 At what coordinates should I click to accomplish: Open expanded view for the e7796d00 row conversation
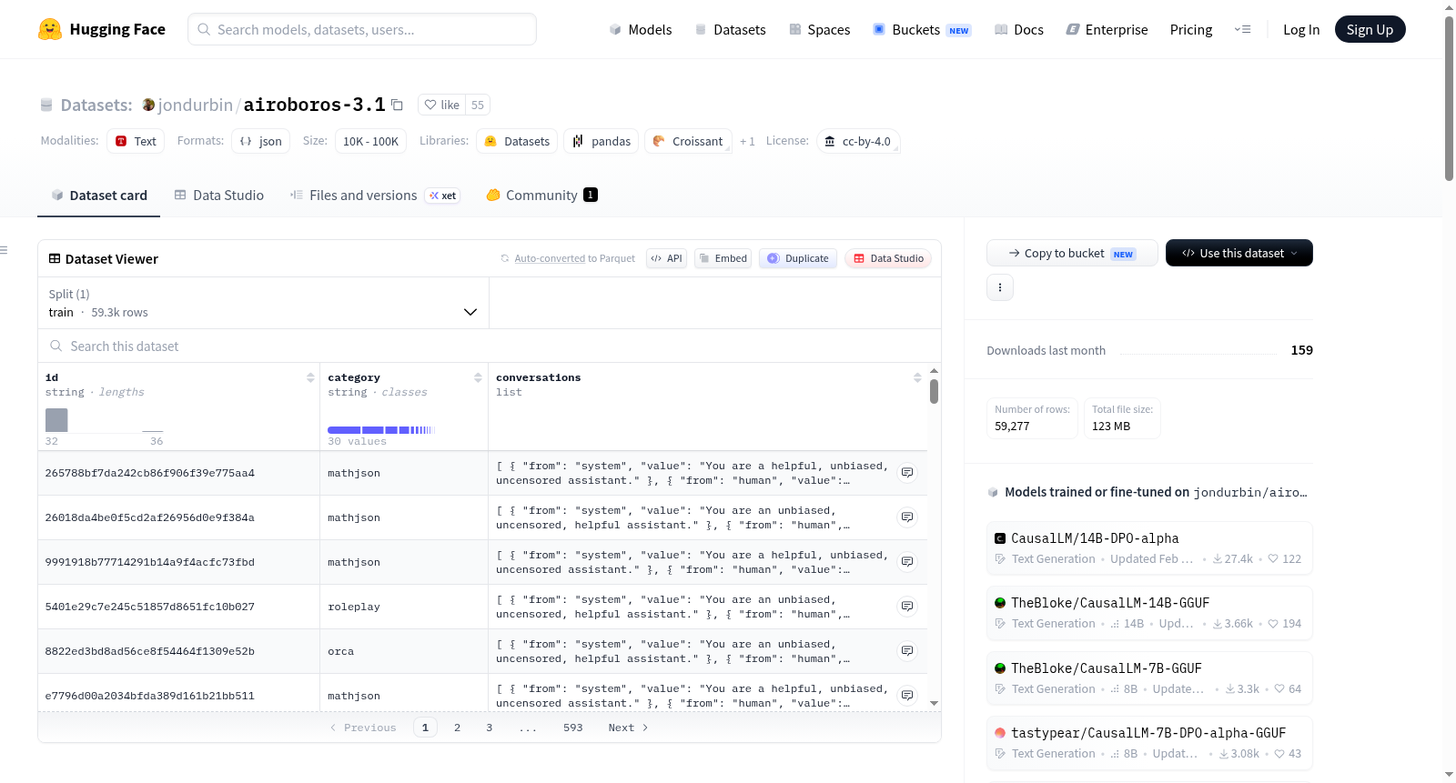point(907,695)
